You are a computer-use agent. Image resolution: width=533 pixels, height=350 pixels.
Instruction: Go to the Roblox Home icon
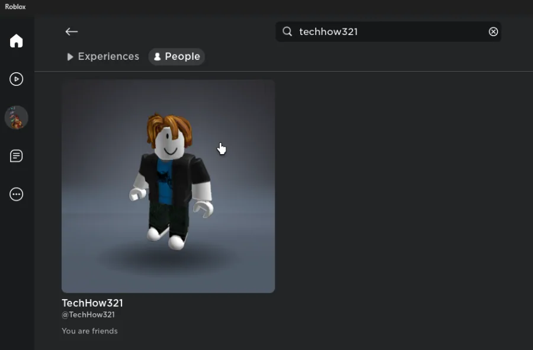(17, 41)
